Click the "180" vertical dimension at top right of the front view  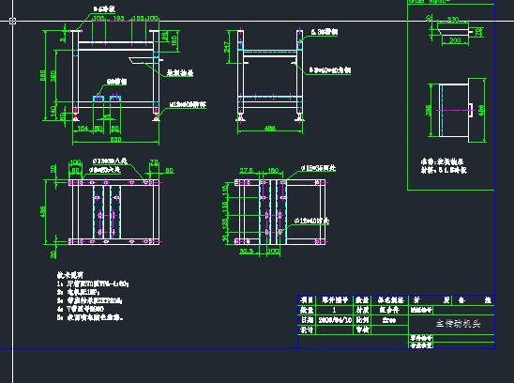[x=174, y=40]
